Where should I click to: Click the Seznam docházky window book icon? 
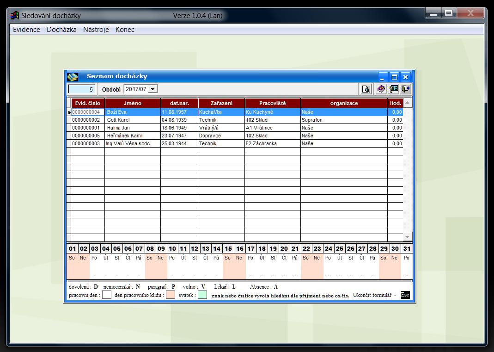point(73,77)
